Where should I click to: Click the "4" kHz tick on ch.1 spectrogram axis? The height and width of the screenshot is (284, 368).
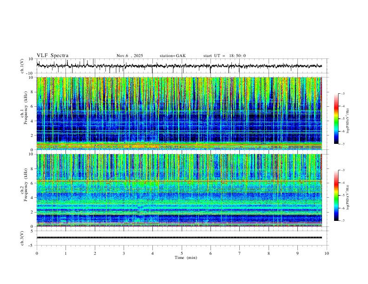coord(32,121)
